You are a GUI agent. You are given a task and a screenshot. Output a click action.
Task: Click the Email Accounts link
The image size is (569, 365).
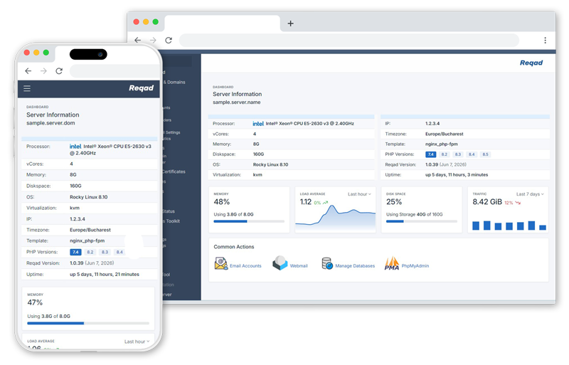click(245, 266)
